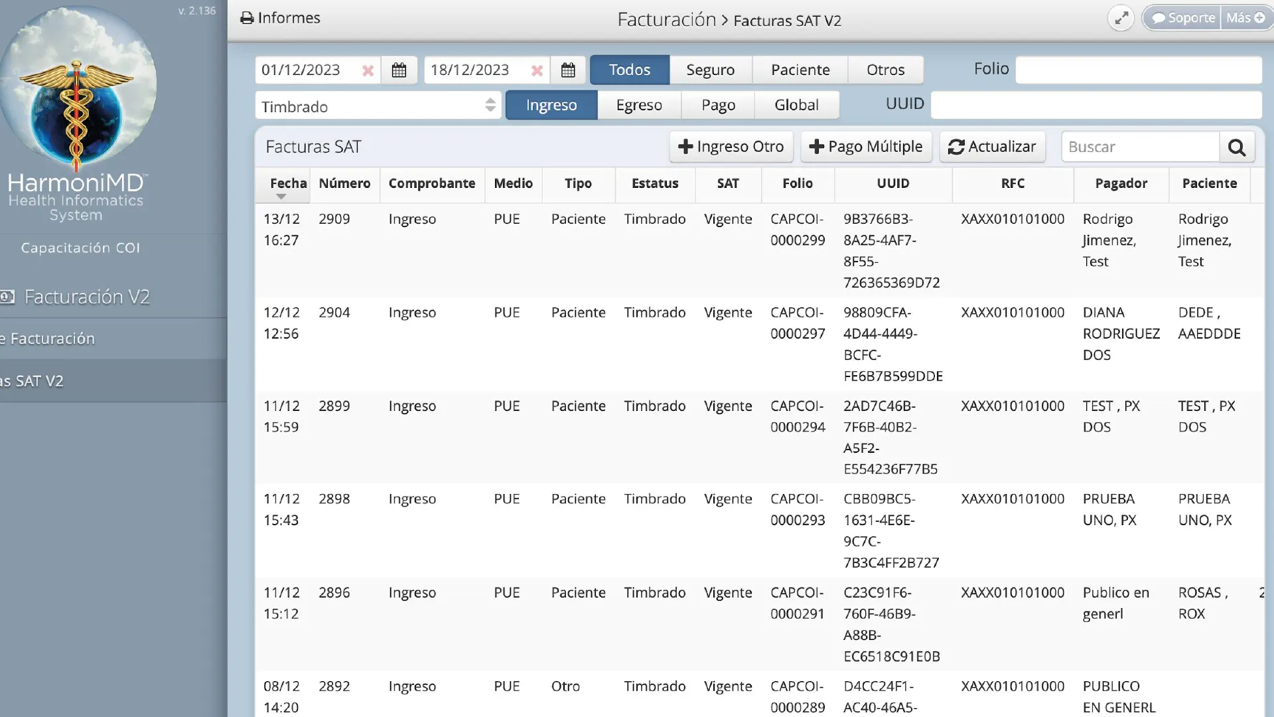Viewport: 1274px width, 717px height.
Task: Select the Seguro filter
Action: point(710,70)
